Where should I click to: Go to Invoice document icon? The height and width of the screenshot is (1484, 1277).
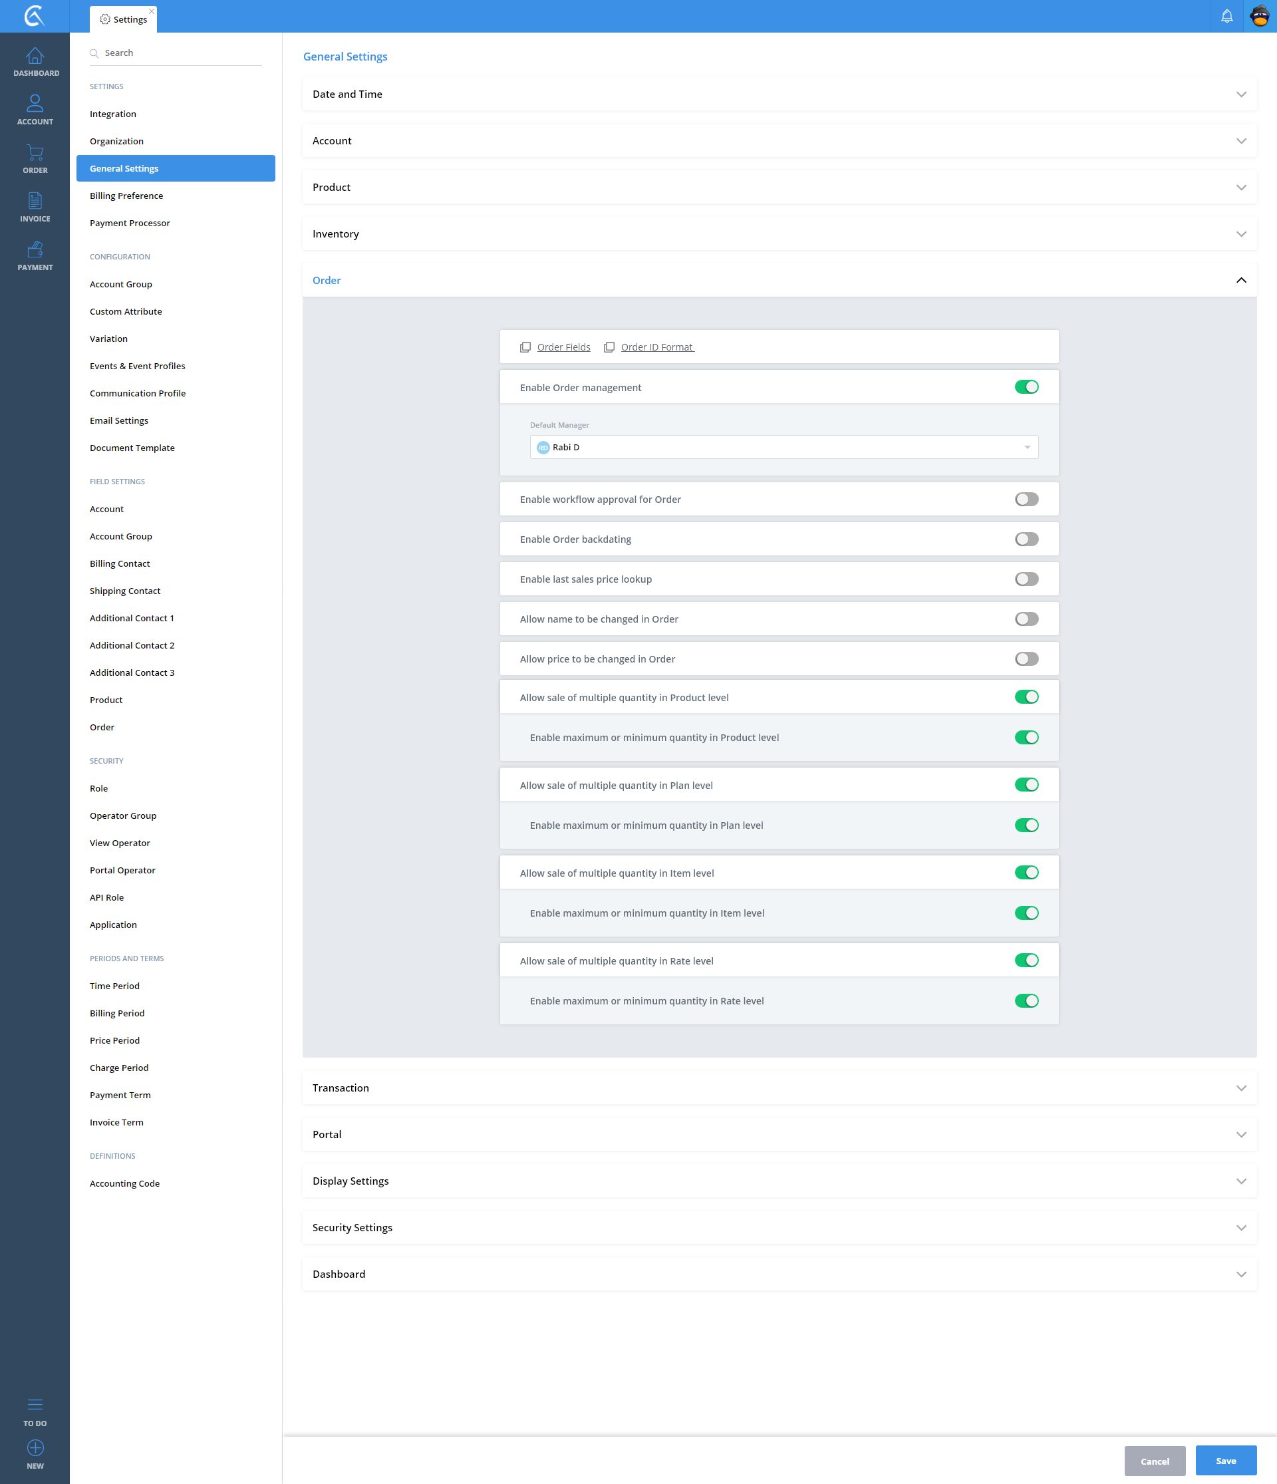point(35,202)
